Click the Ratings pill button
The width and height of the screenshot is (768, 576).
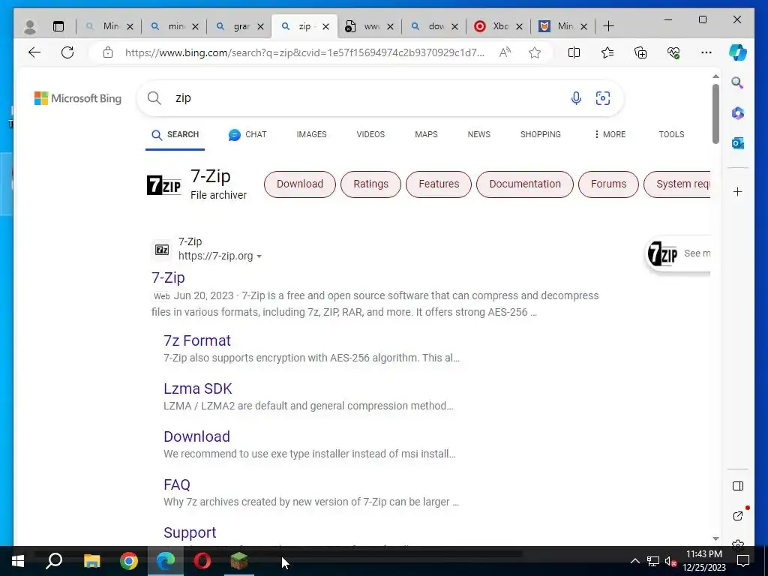370,184
